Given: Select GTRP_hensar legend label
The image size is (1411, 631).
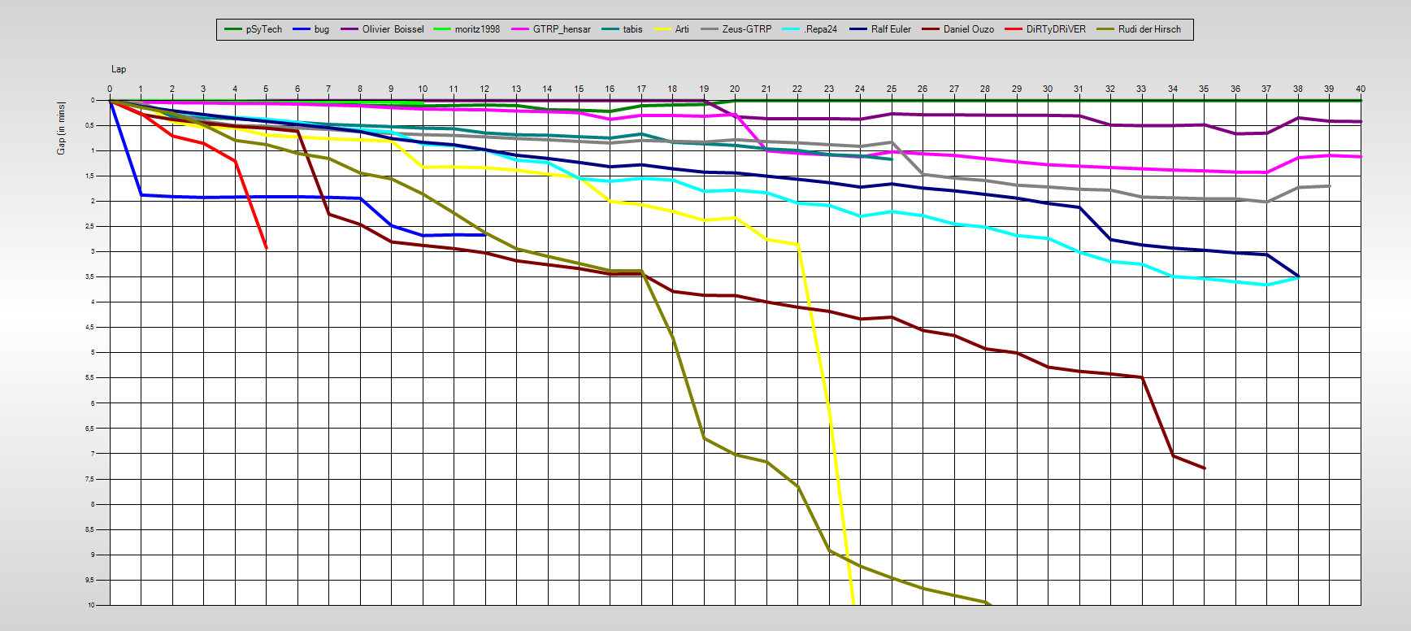Looking at the screenshot, I should pos(562,29).
